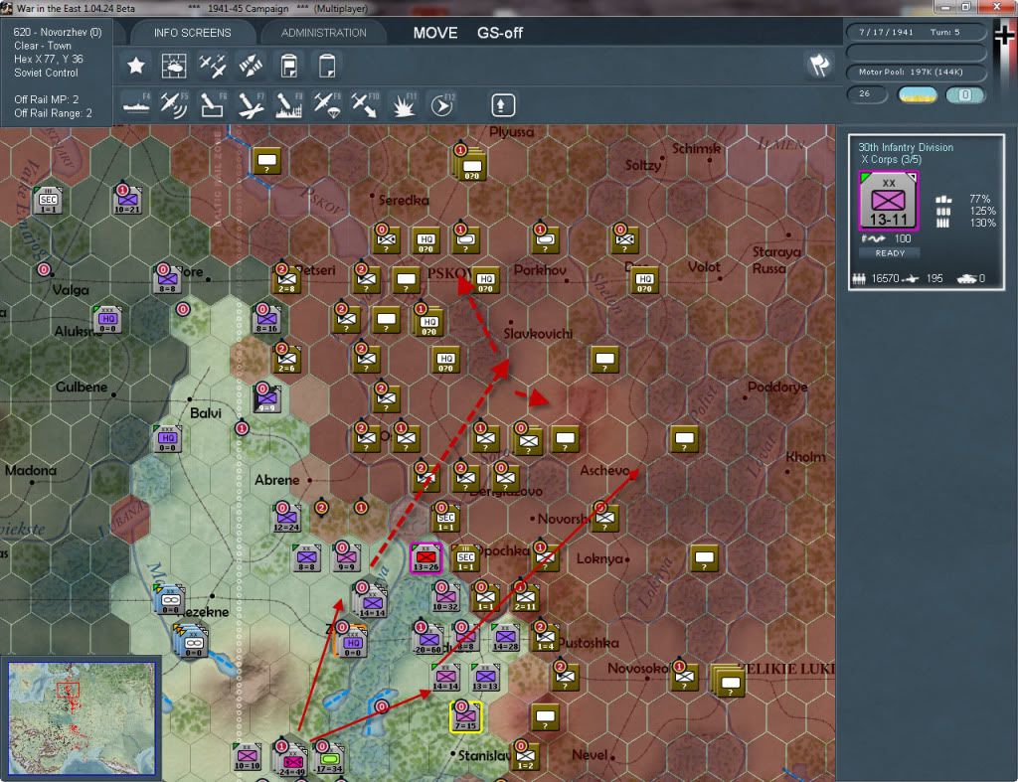Click the READY status label
This screenshot has height=782, width=1018.
coord(890,253)
